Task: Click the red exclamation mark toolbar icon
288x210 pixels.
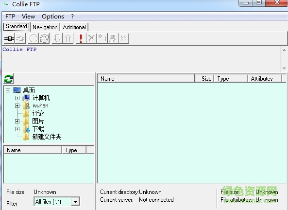Action: click(81, 38)
